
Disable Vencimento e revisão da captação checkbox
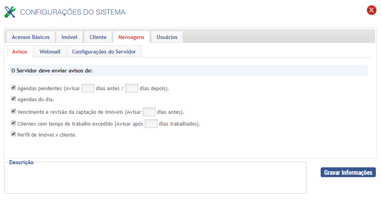coord(13,111)
